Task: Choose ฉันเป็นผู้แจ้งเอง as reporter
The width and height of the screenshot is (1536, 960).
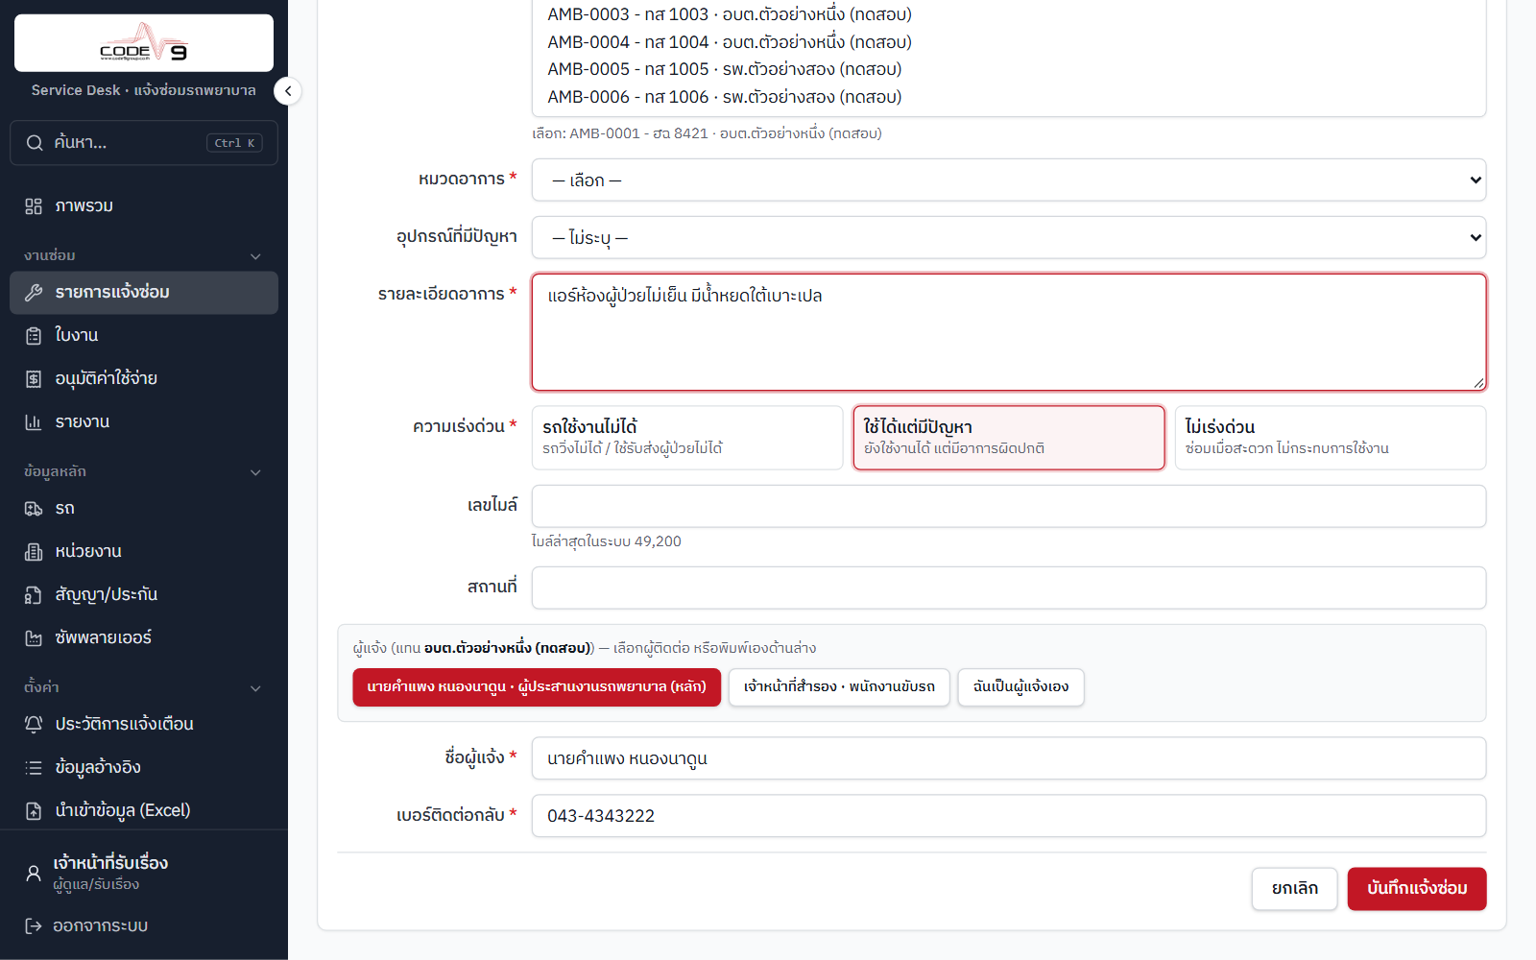Action: [1020, 687]
